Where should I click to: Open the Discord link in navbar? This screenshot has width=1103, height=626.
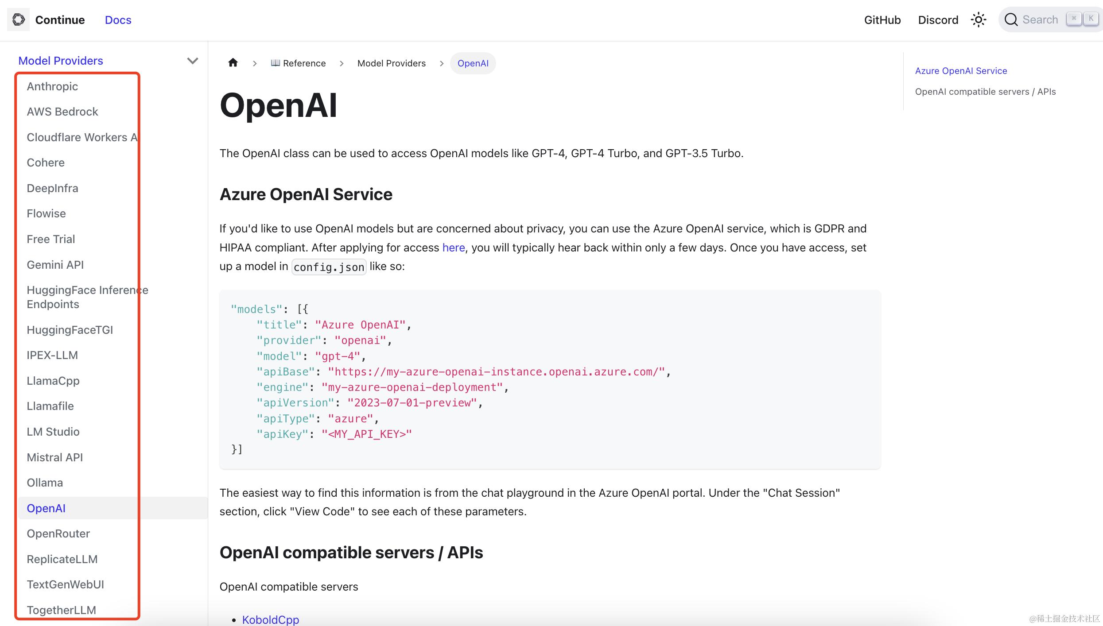coord(938,20)
